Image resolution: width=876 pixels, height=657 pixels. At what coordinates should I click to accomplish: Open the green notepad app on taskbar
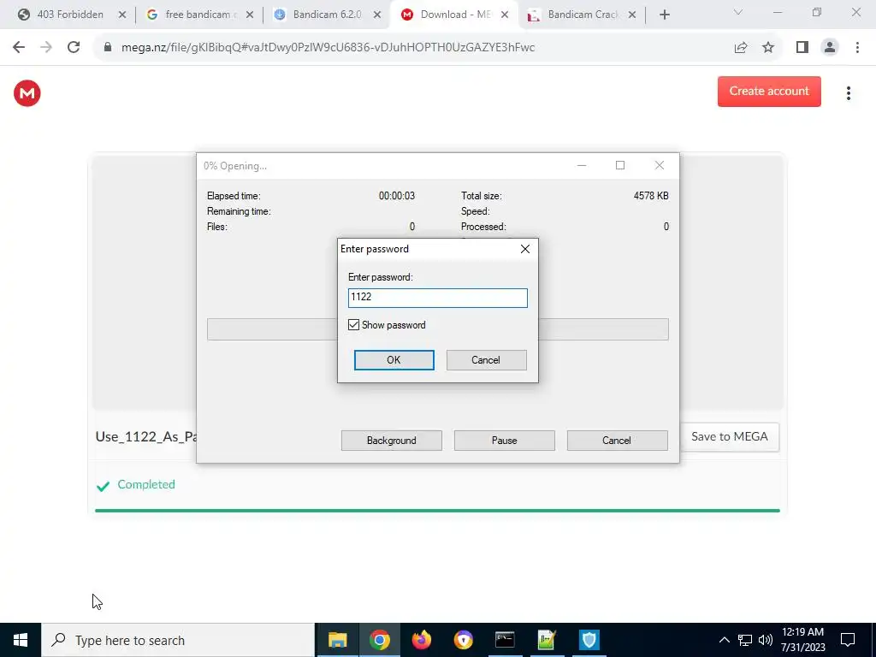(x=547, y=640)
